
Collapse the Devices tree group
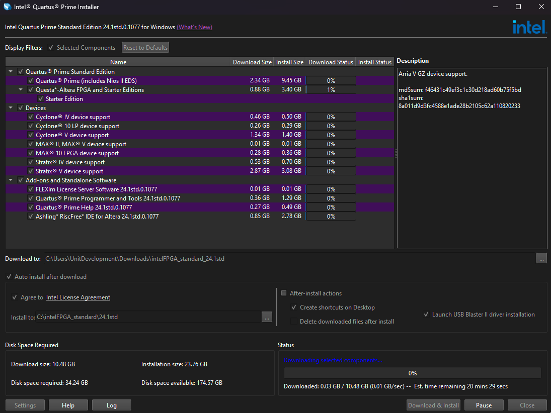[11, 108]
